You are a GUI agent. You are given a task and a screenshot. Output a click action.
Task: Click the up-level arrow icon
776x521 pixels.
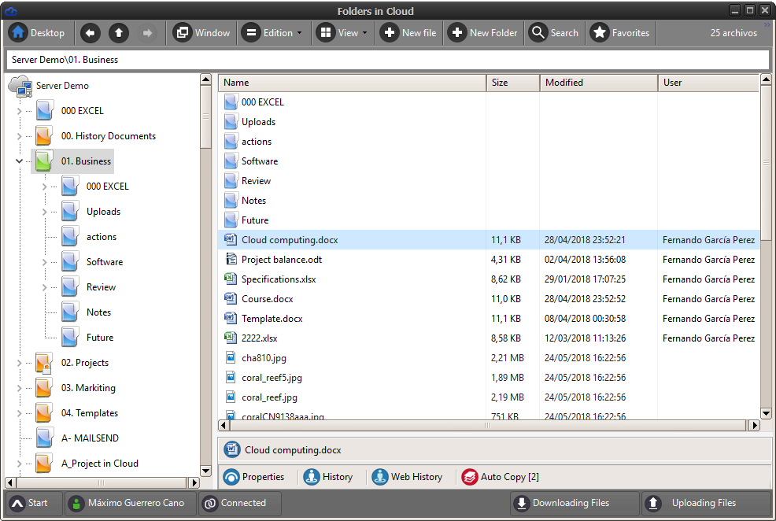click(x=119, y=32)
